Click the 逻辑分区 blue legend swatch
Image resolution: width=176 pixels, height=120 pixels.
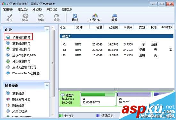pos(98,116)
